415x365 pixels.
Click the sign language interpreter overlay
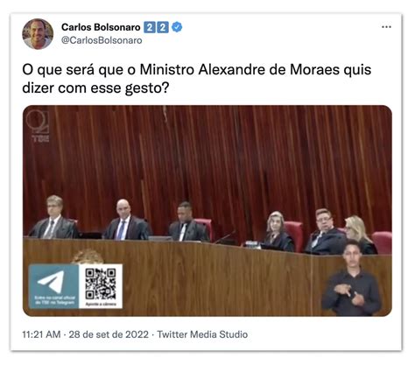point(352,278)
